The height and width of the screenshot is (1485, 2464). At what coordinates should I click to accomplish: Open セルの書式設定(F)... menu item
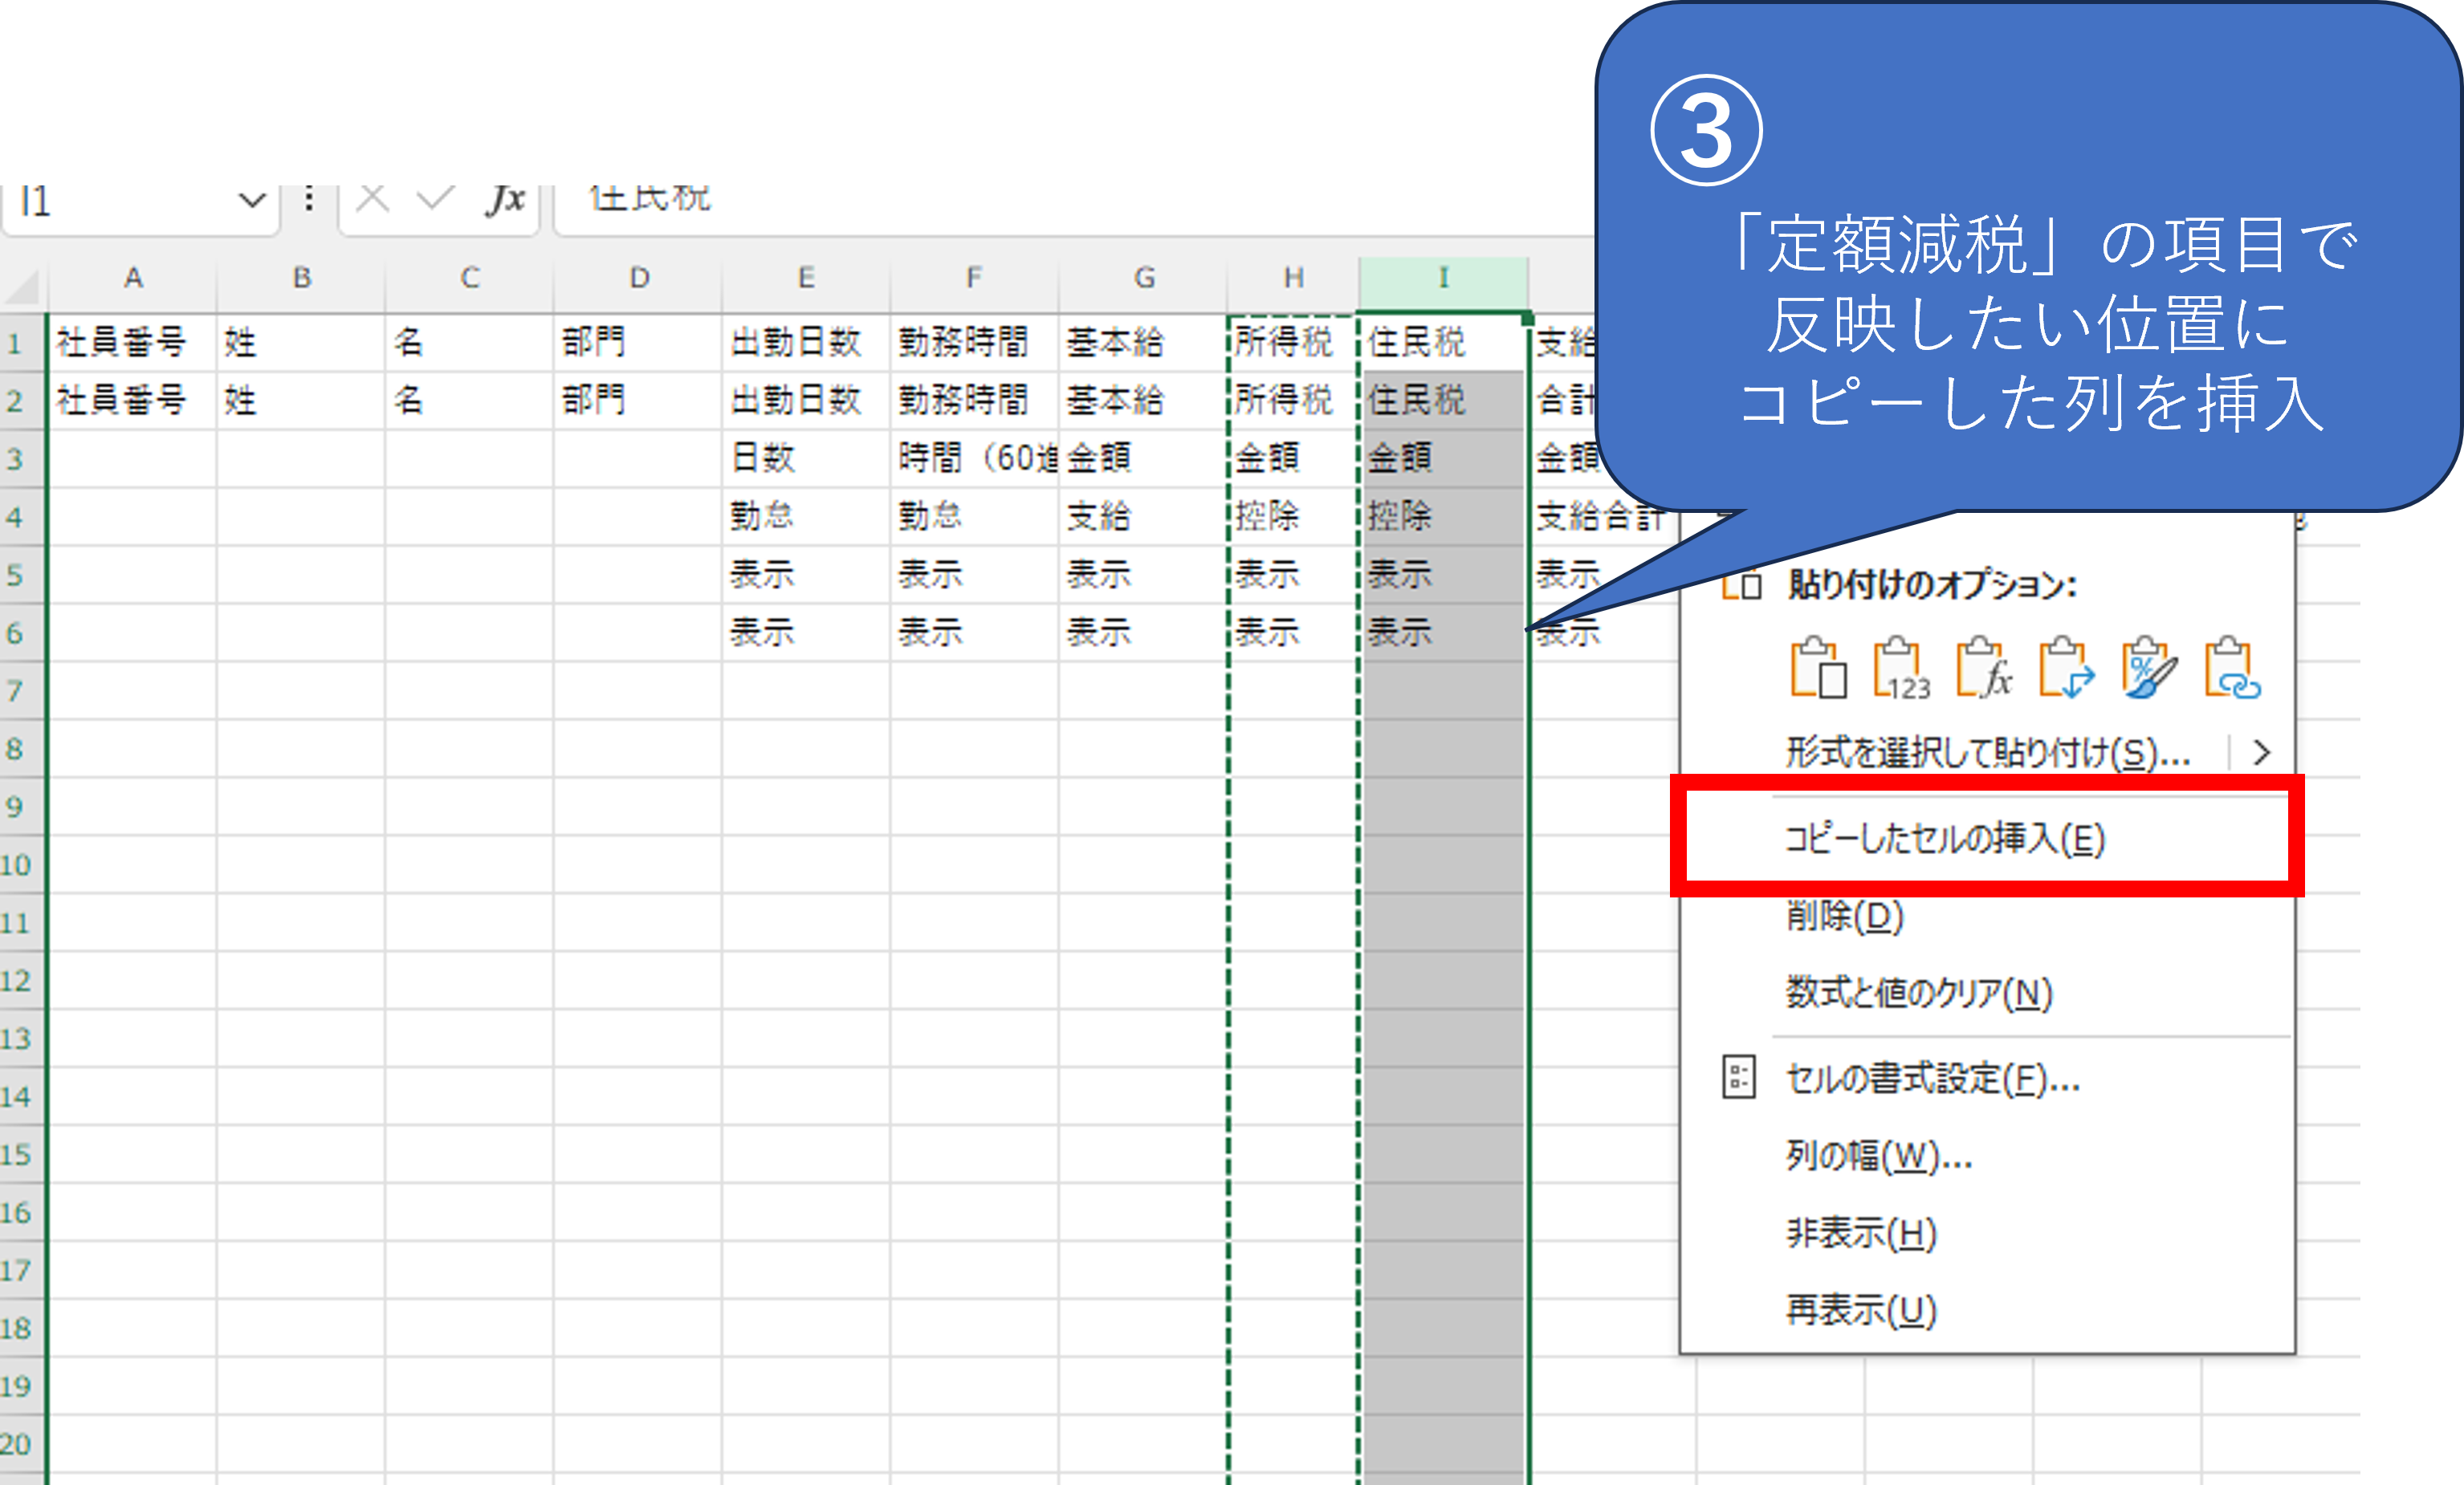[1987, 1078]
